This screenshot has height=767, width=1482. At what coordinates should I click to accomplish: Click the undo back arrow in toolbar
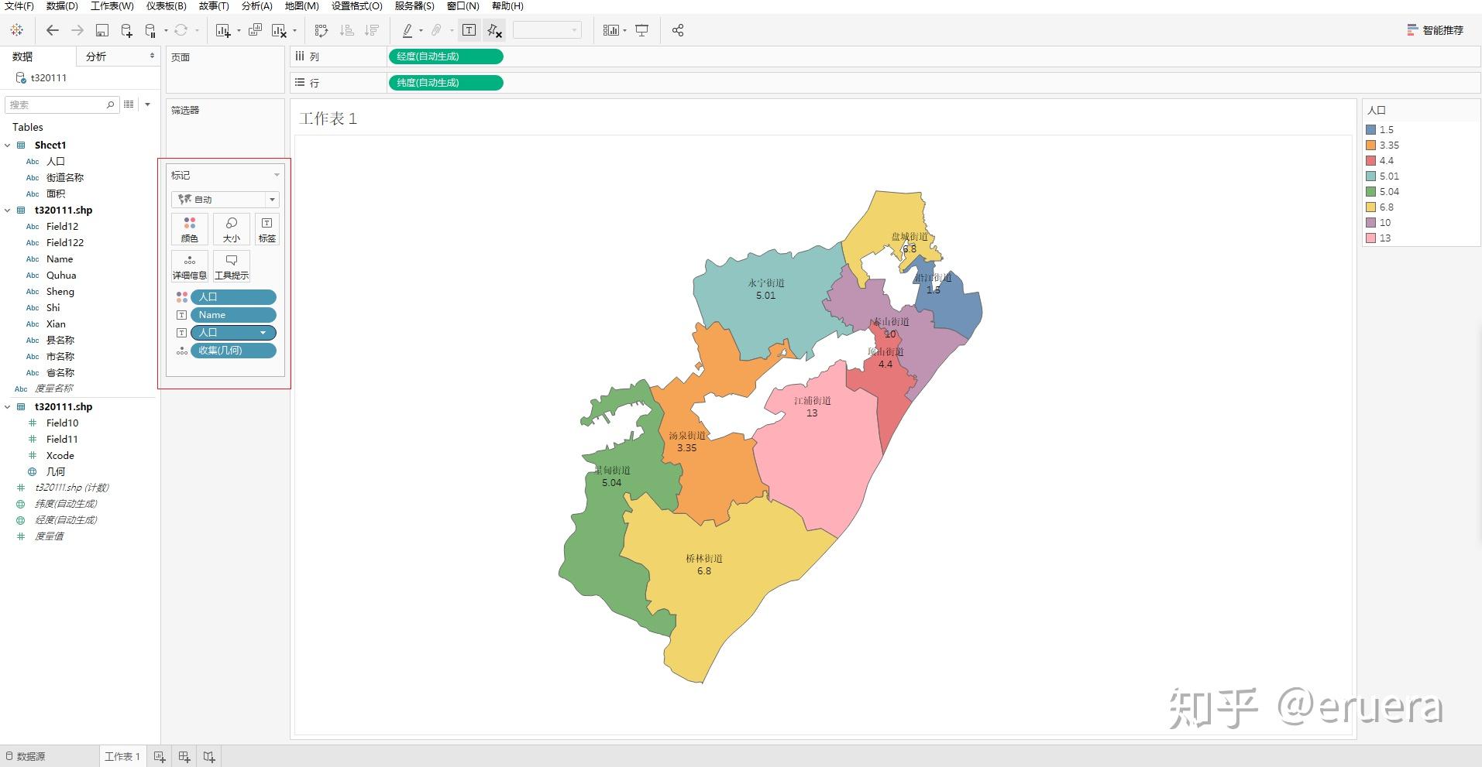click(53, 30)
